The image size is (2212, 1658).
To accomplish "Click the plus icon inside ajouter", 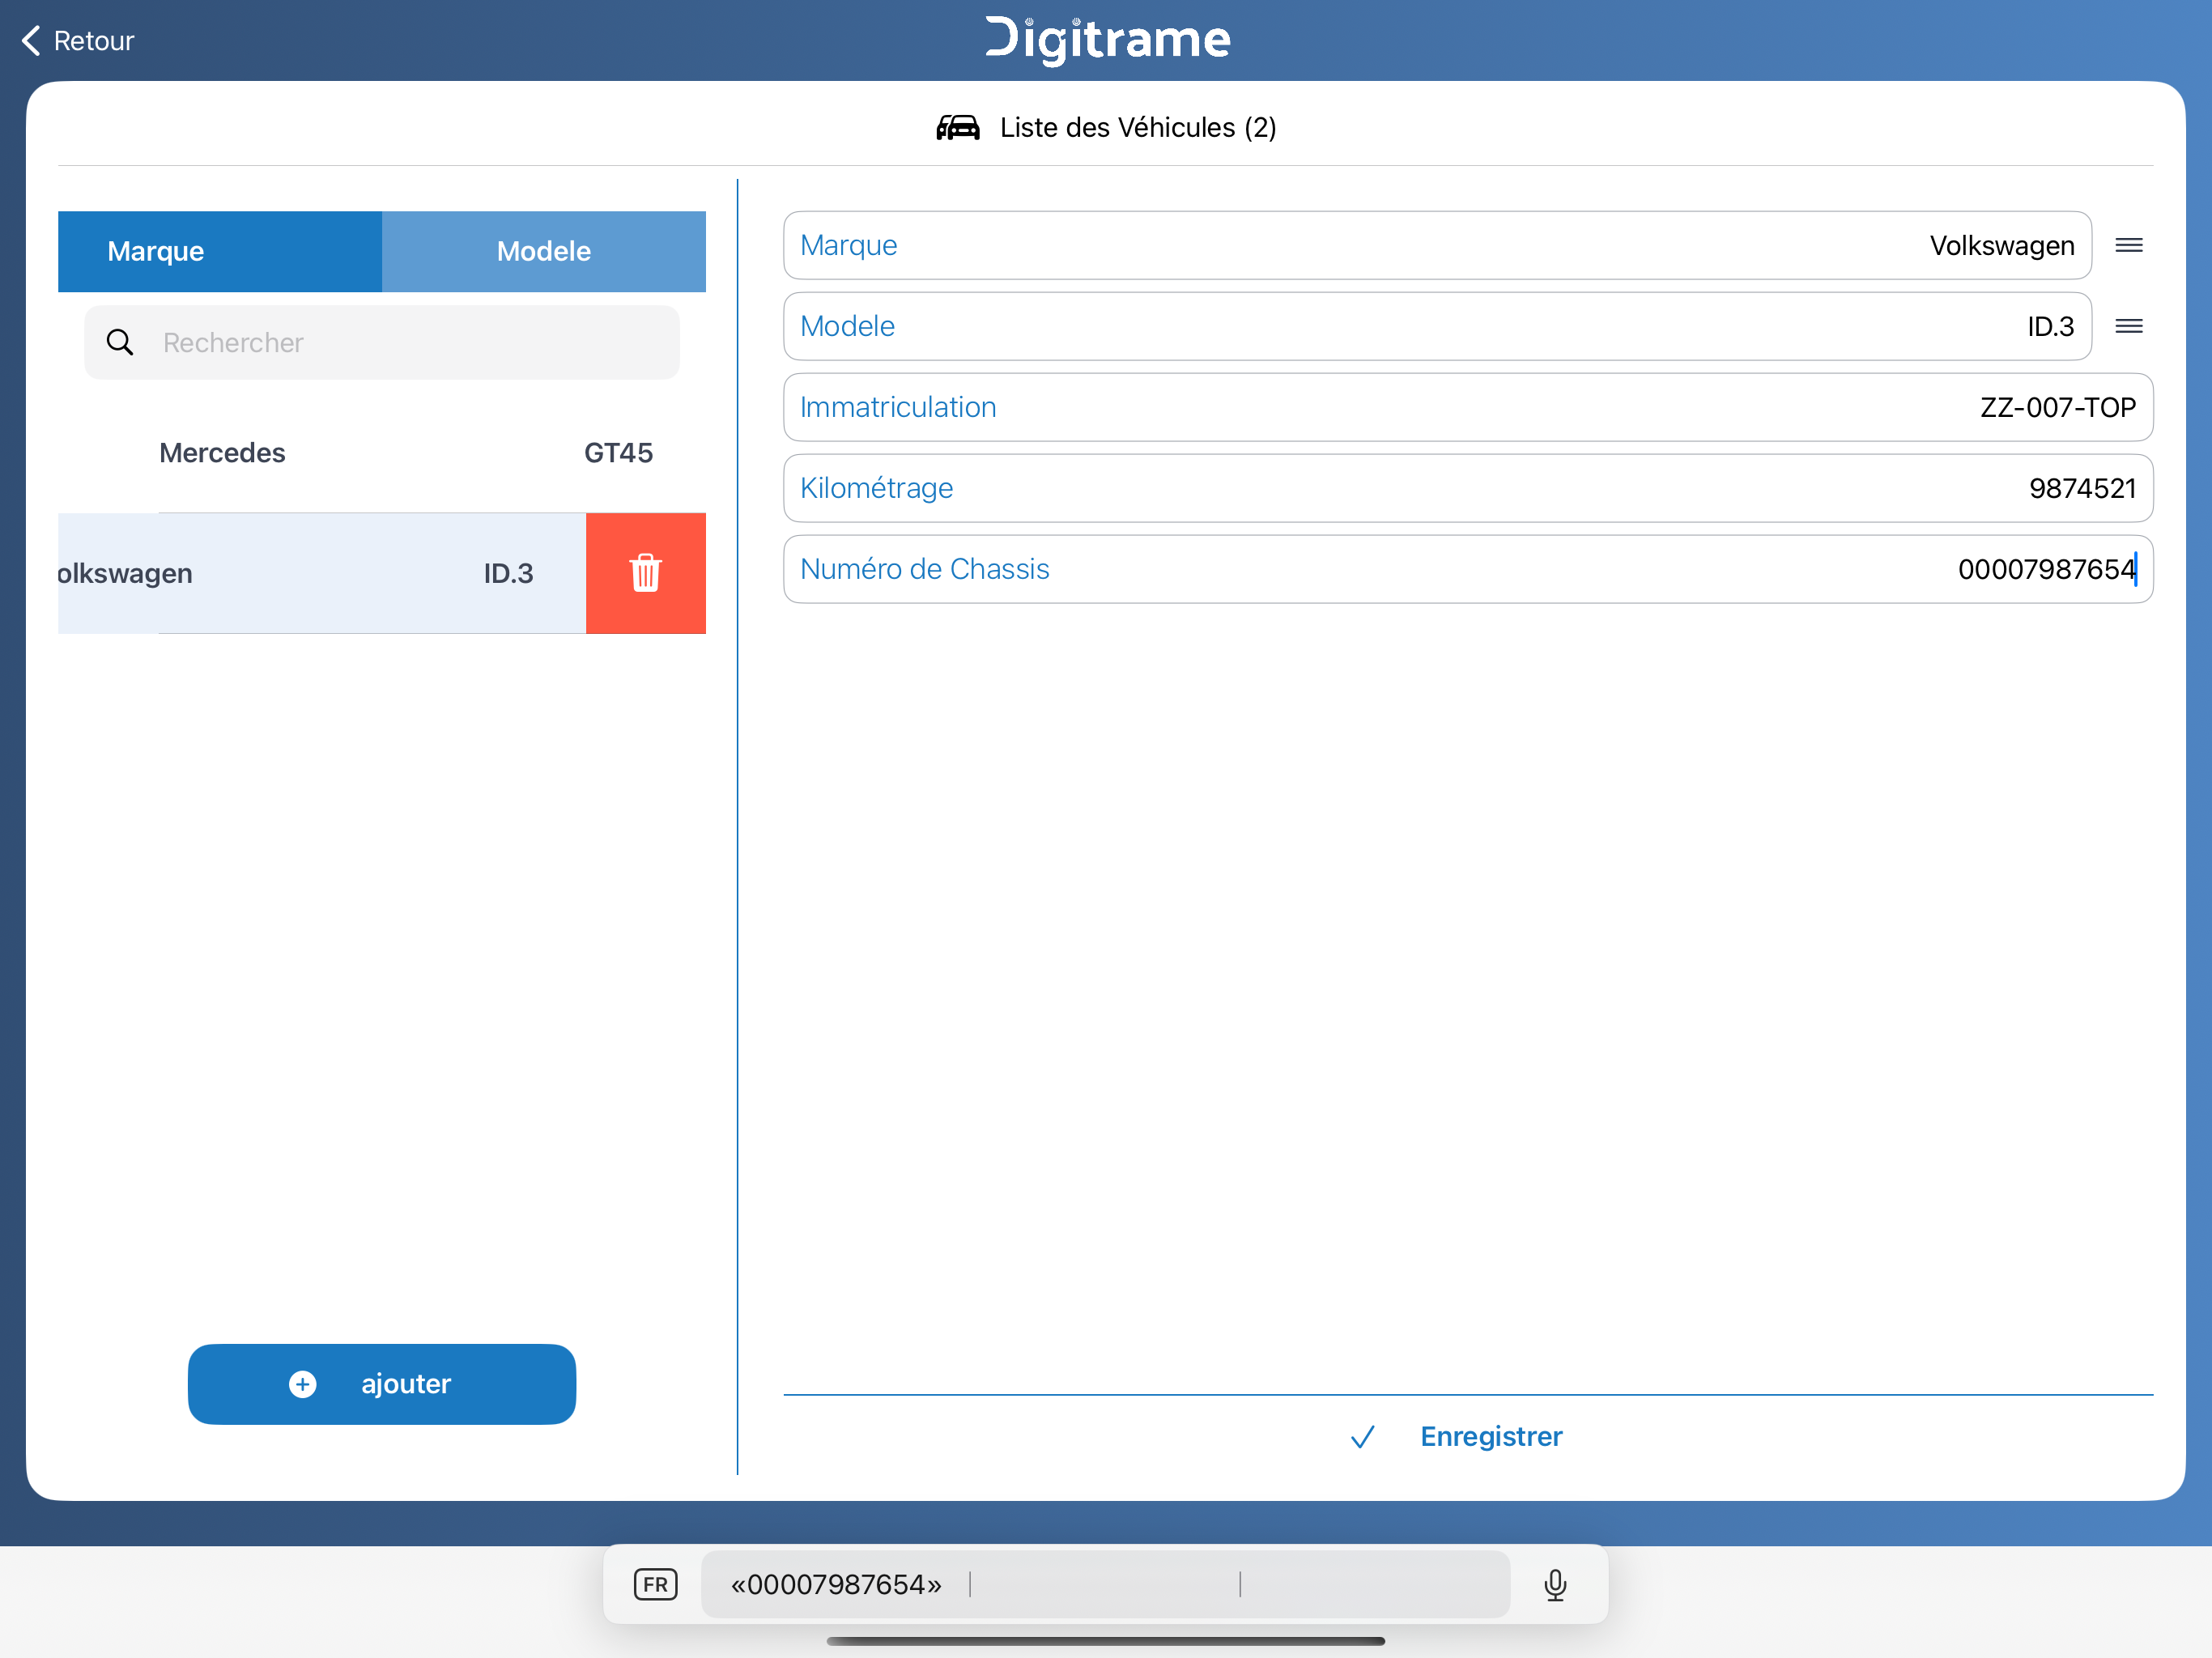I will pos(303,1384).
